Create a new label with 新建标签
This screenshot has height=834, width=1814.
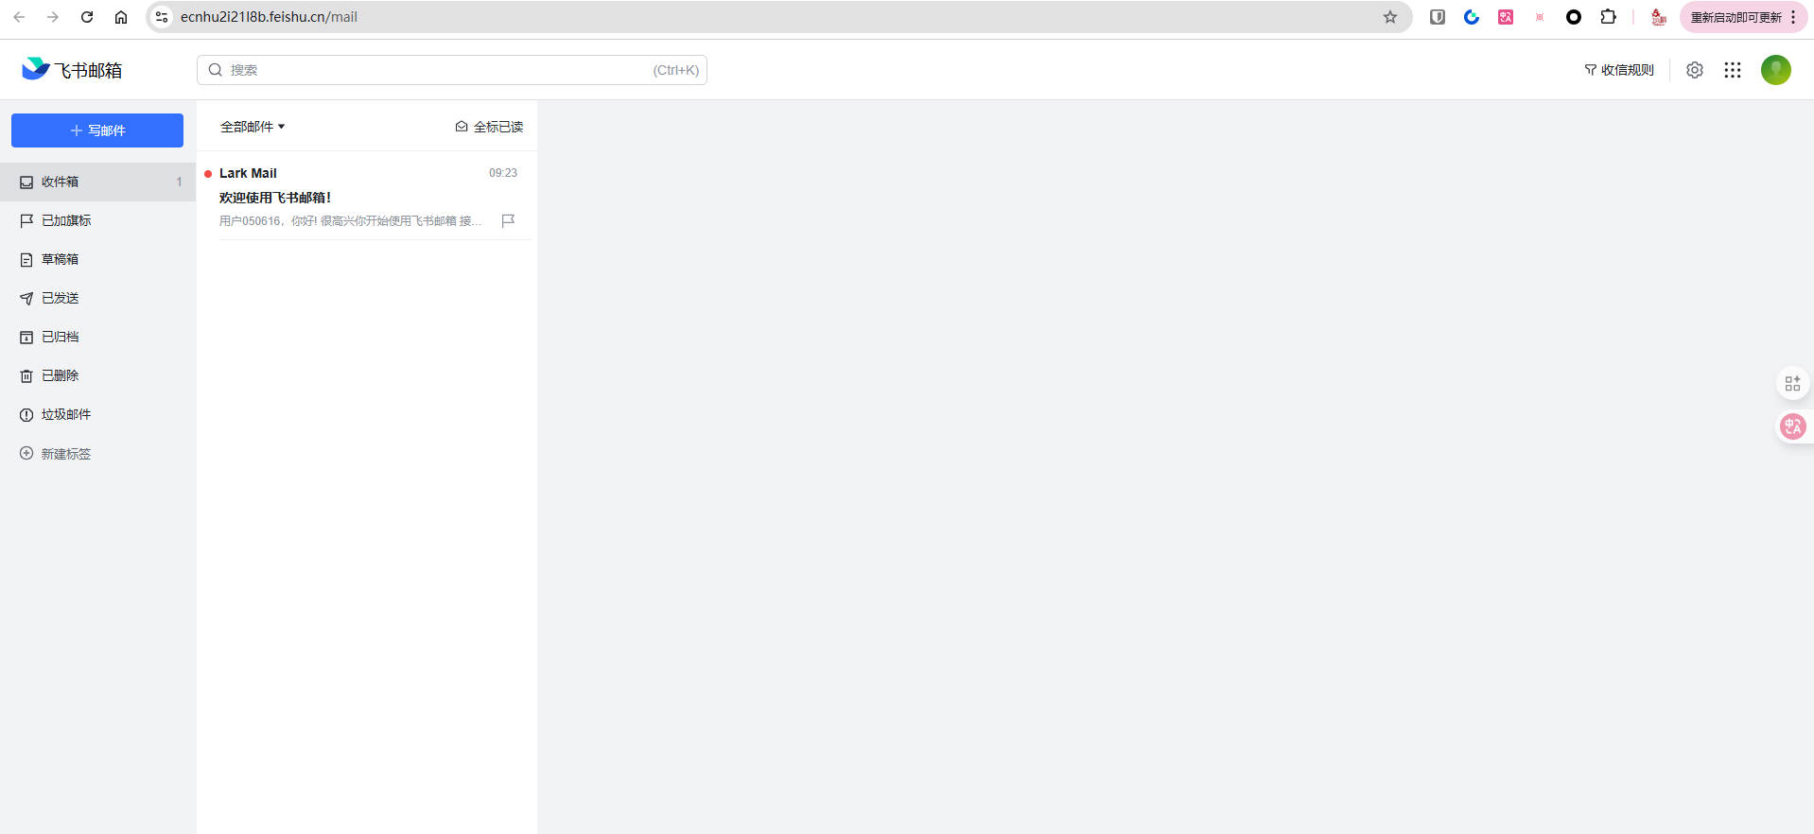[56, 454]
